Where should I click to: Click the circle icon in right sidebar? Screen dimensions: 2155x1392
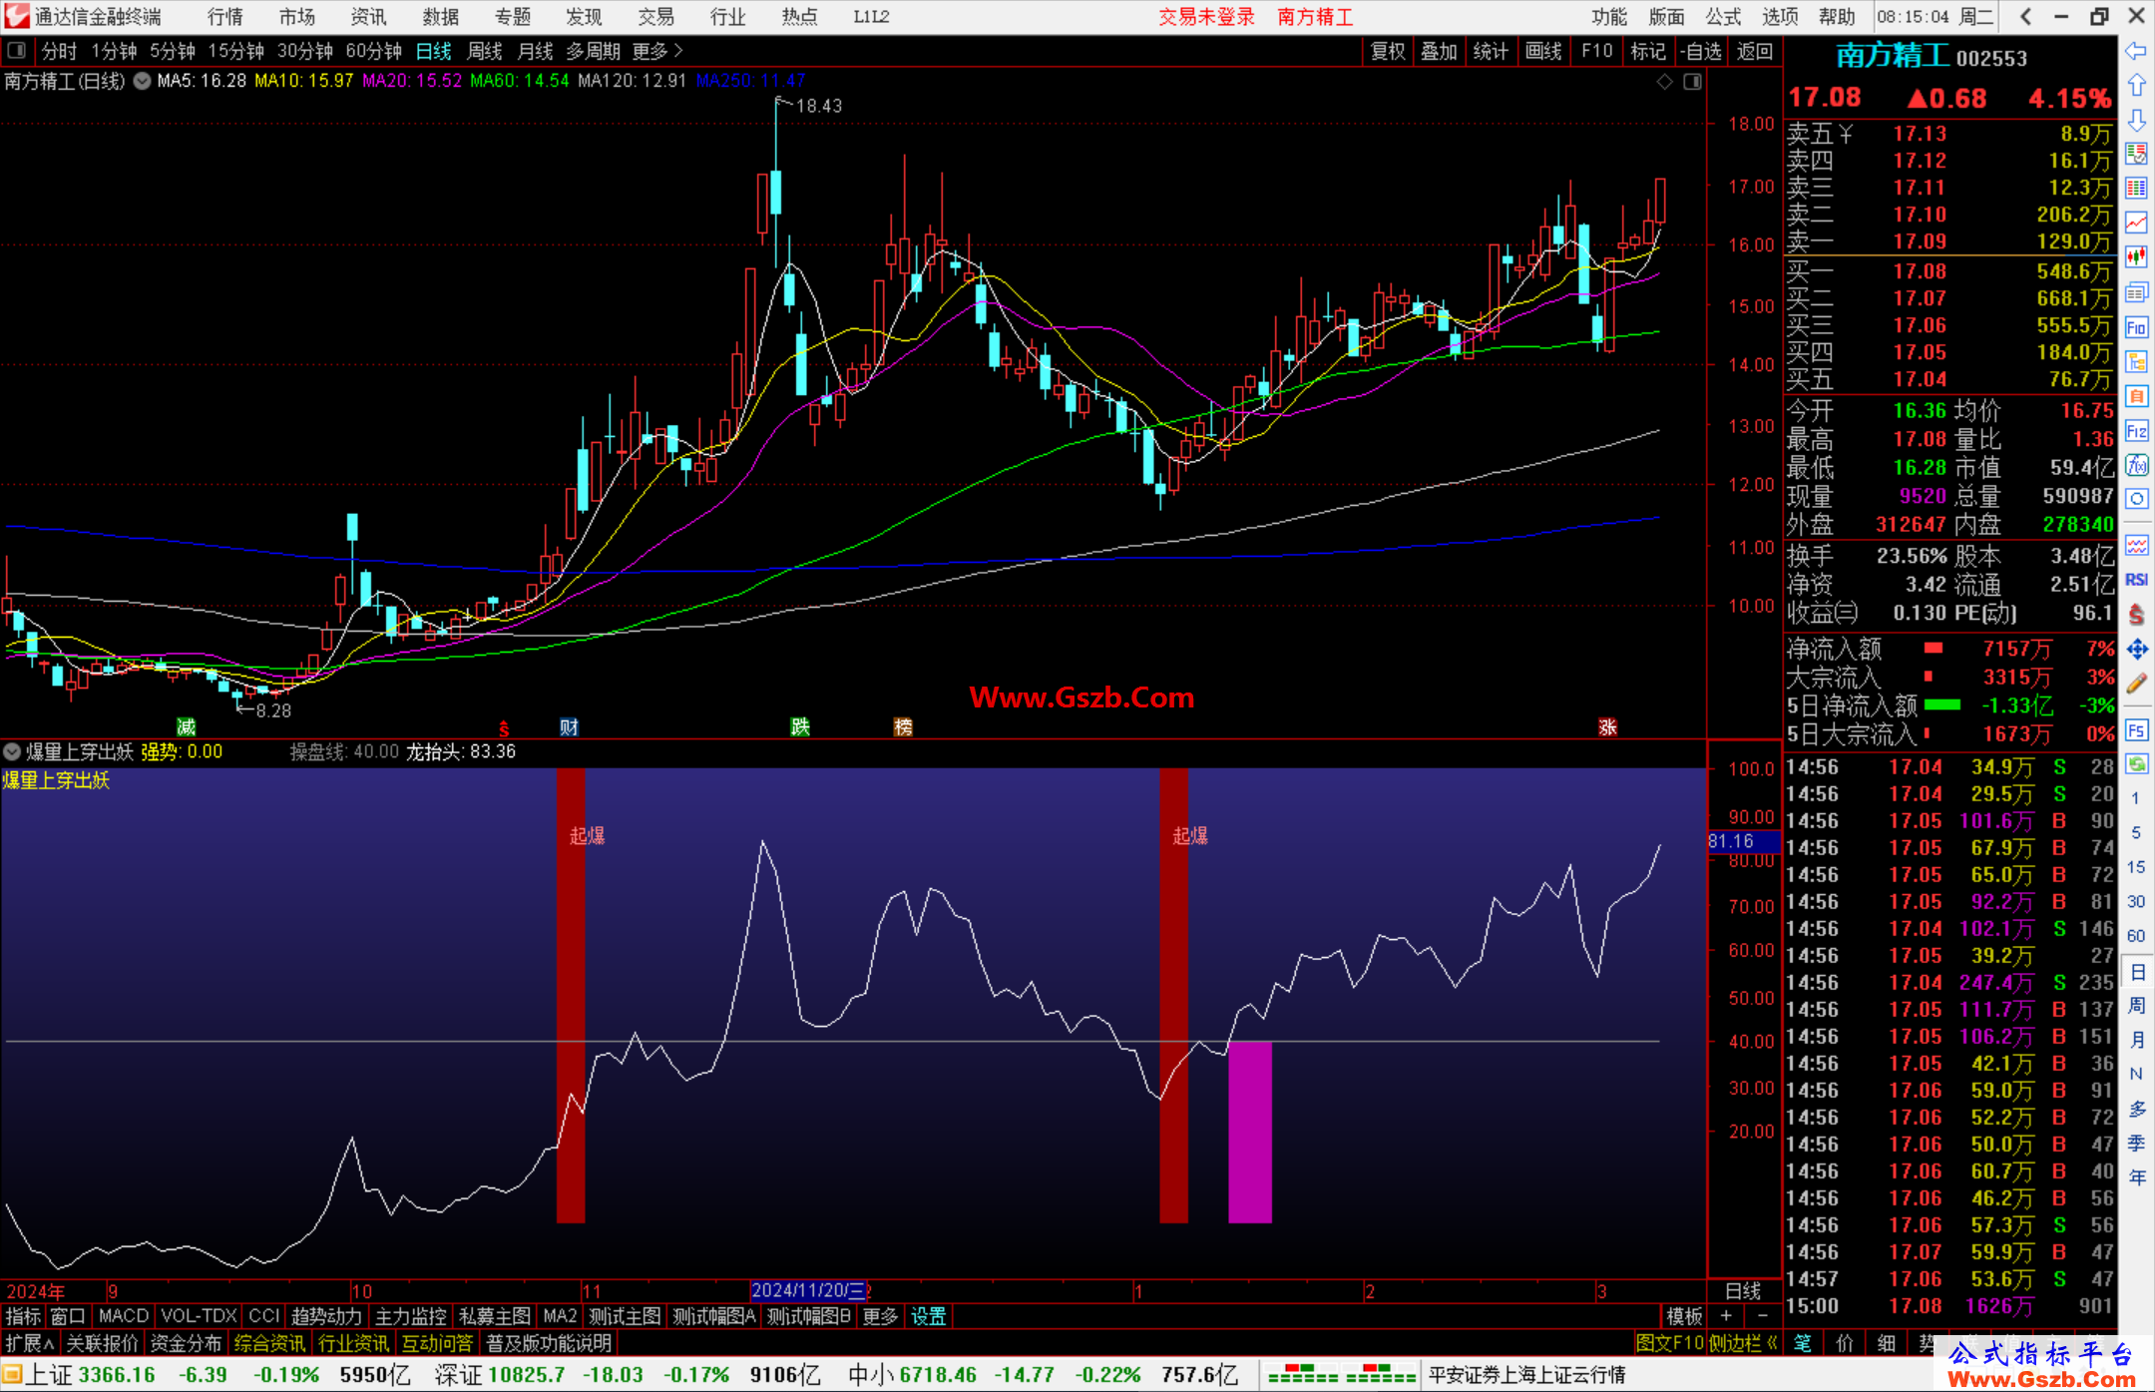point(2136,499)
